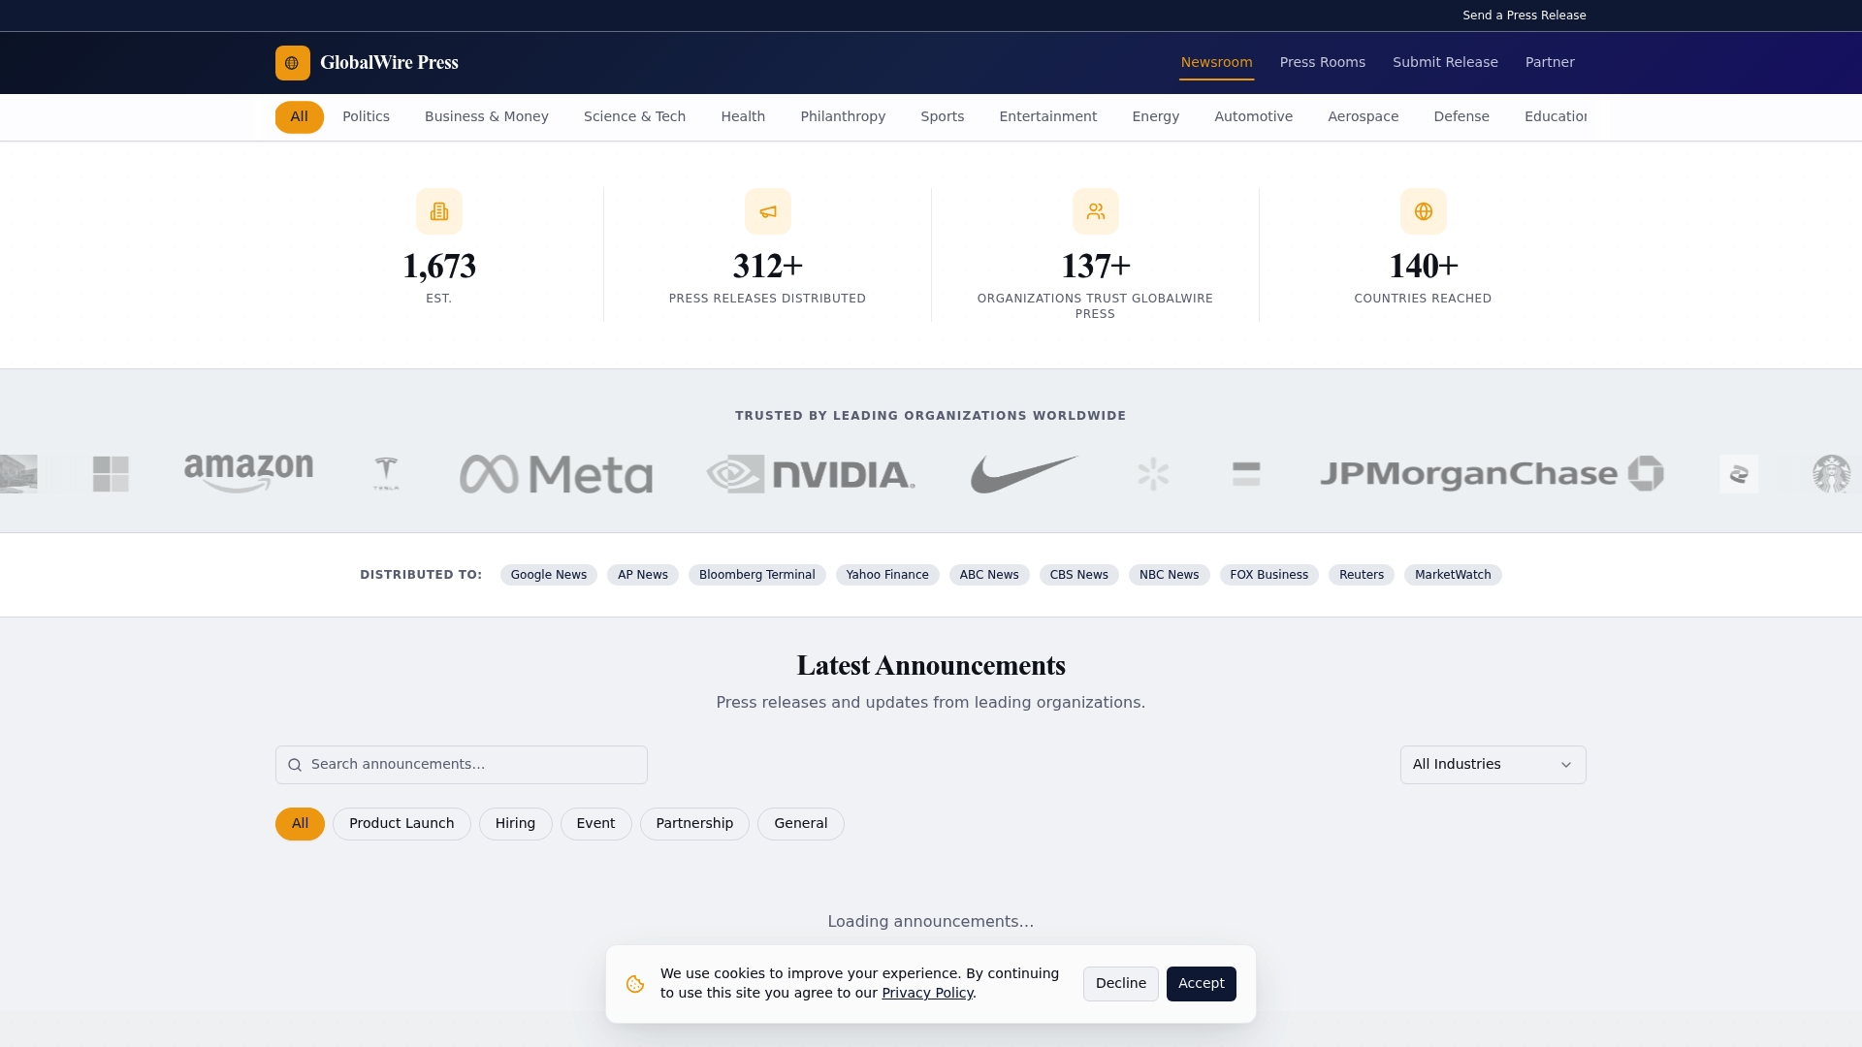Screen dimensions: 1862x1047
Task: Click the FOX Business tag
Action: pyautogui.click(x=1268, y=575)
